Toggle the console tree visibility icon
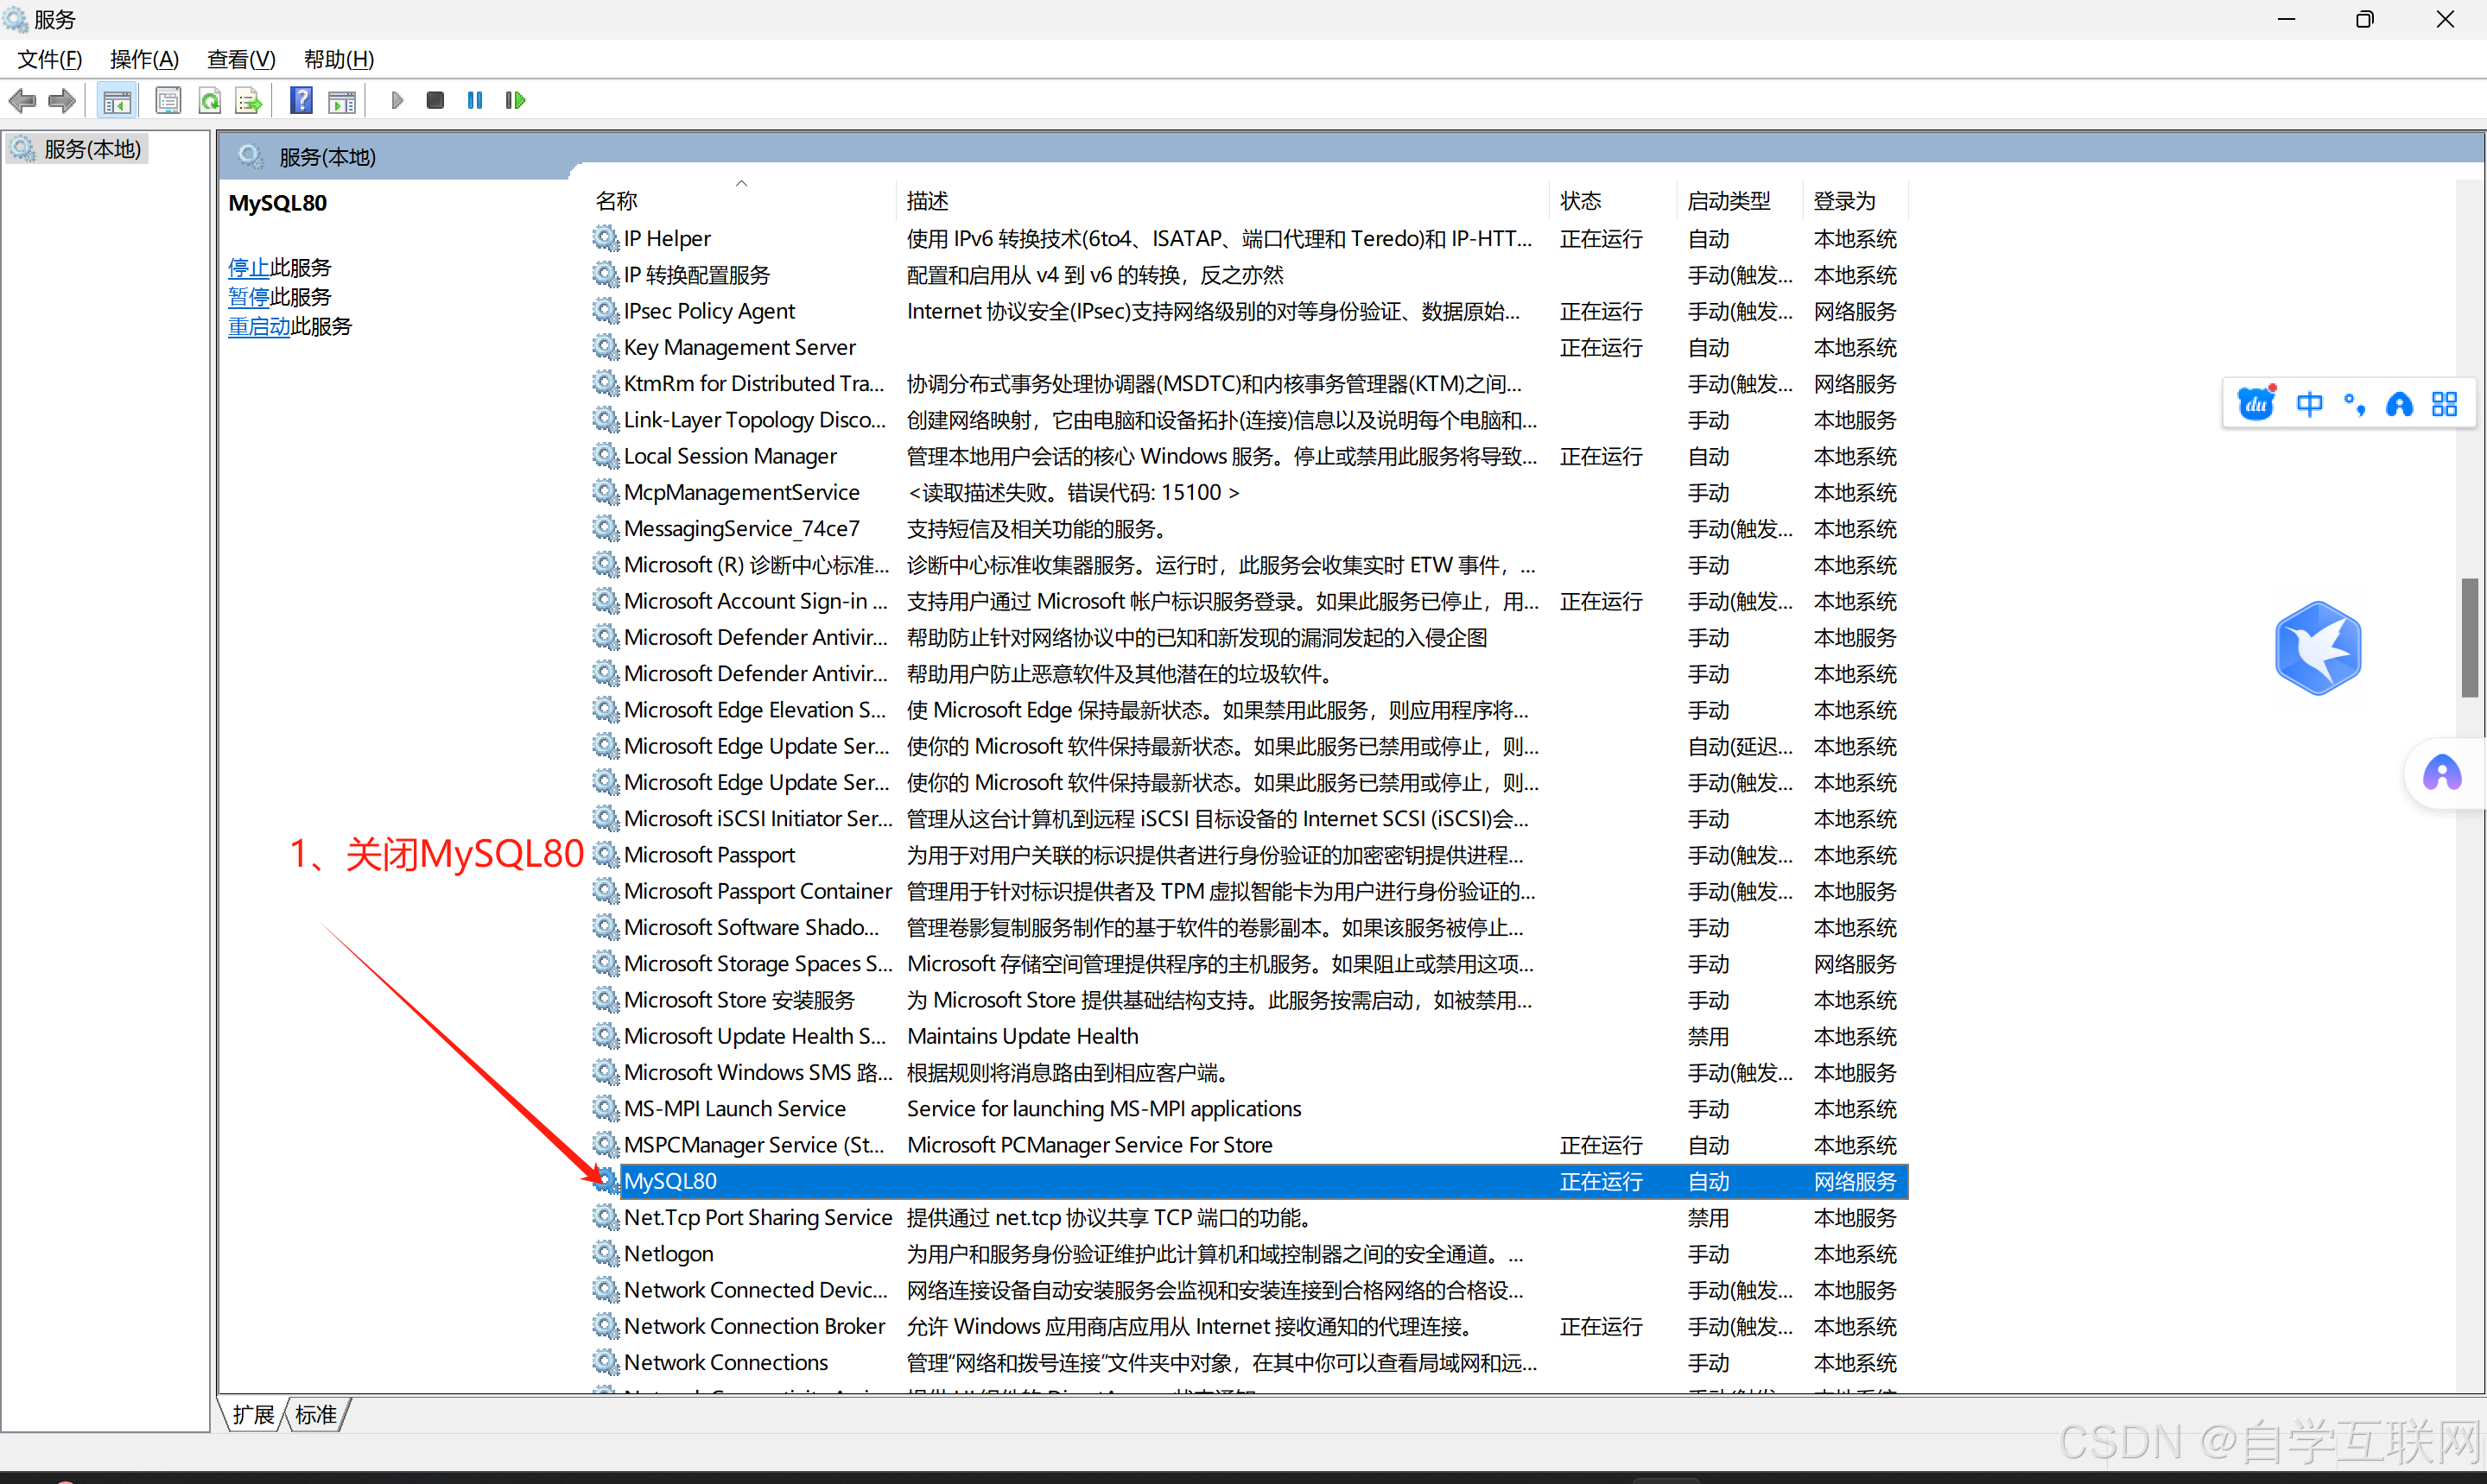Screen dimensions: 2487x1484 116,100
